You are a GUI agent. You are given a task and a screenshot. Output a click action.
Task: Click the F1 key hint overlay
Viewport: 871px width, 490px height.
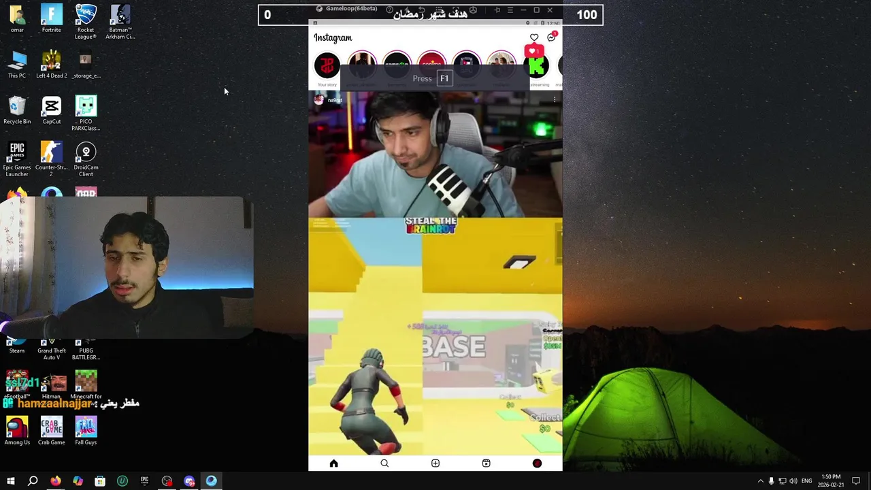[444, 78]
